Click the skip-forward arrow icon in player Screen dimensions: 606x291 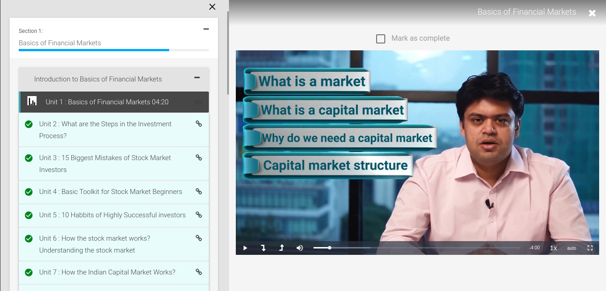pos(282,248)
